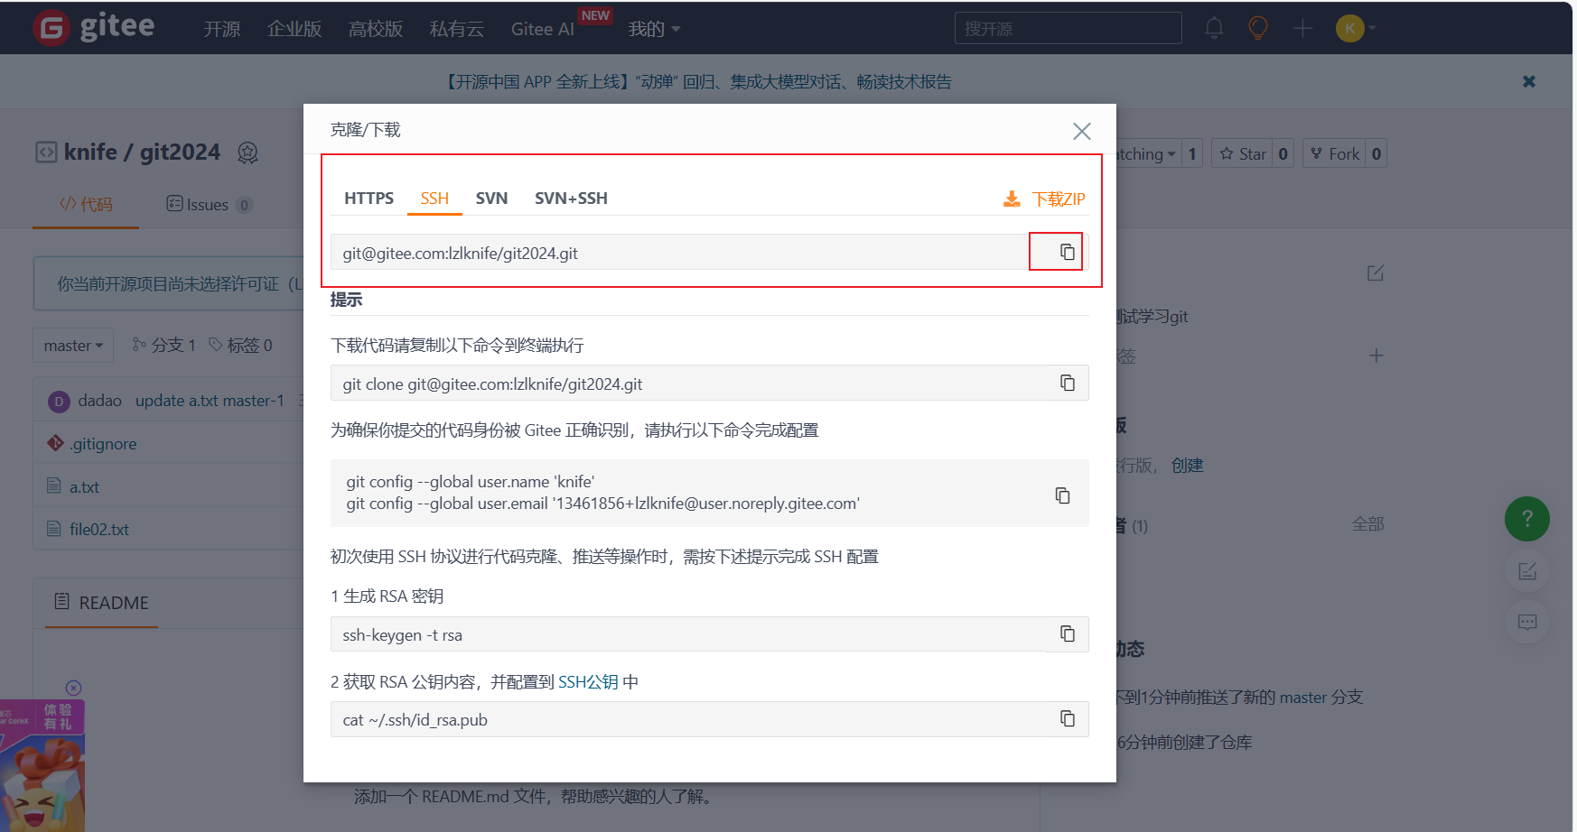Expand the 我的 dropdown menu
The width and height of the screenshot is (1577, 832).
(x=654, y=29)
